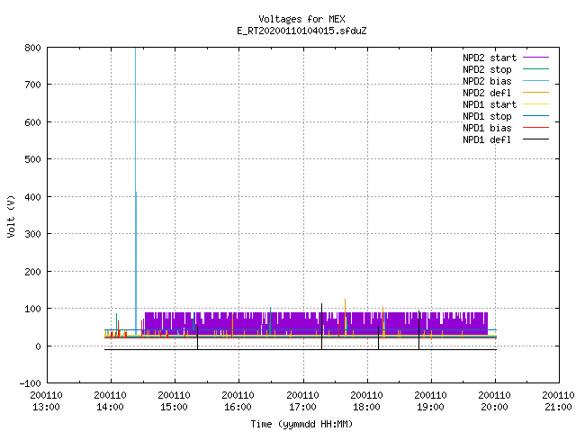Click the y-axis tick value 200
The image size is (576, 432).
tap(32, 272)
